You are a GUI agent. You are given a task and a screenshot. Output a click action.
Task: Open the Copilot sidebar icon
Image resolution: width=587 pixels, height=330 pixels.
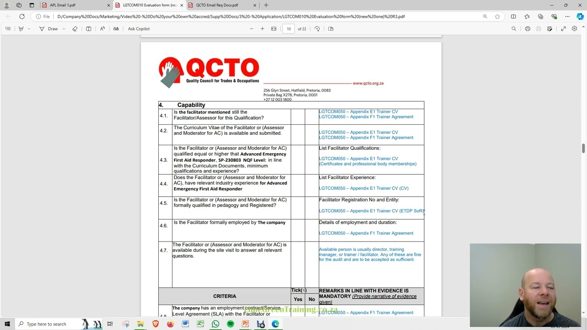pyautogui.click(x=580, y=16)
